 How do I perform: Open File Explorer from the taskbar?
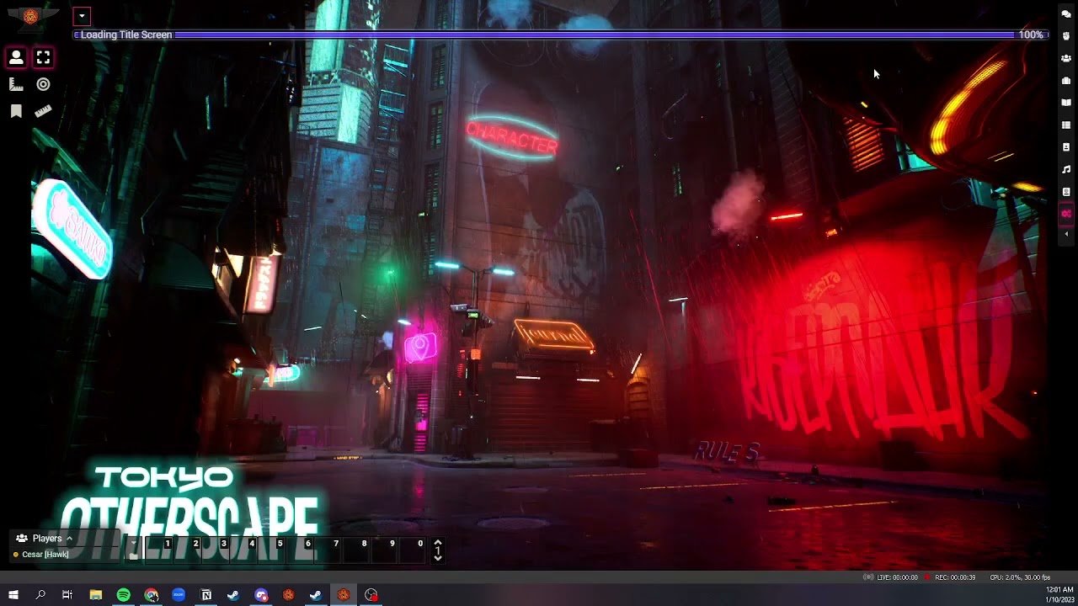pyautogui.click(x=96, y=595)
